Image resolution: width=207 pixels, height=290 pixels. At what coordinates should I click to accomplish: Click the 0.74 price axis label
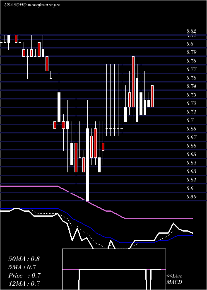point(191,86)
